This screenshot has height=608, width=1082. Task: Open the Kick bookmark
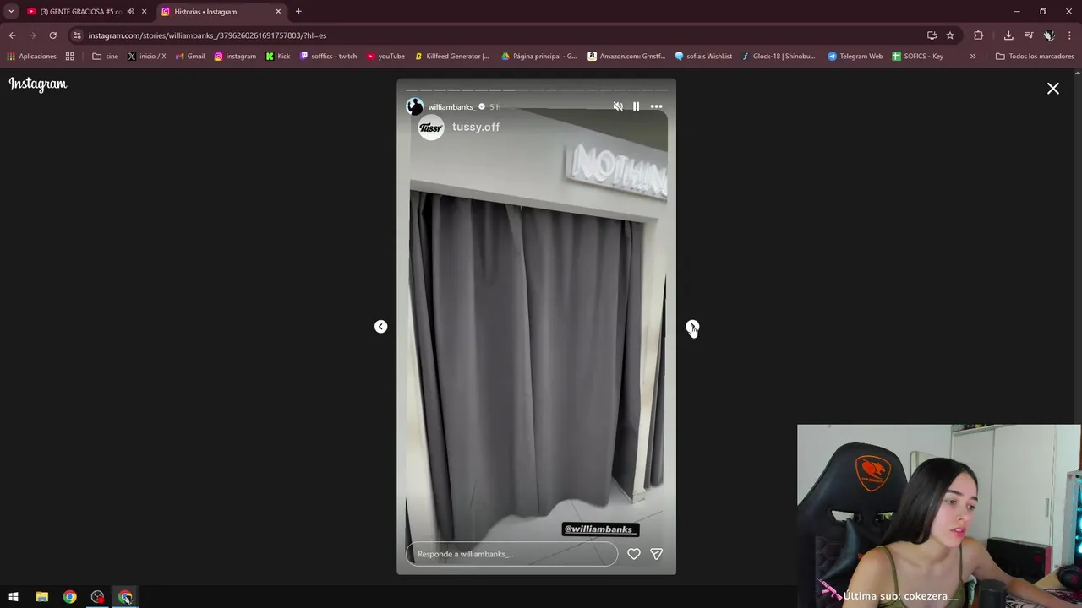tap(277, 57)
